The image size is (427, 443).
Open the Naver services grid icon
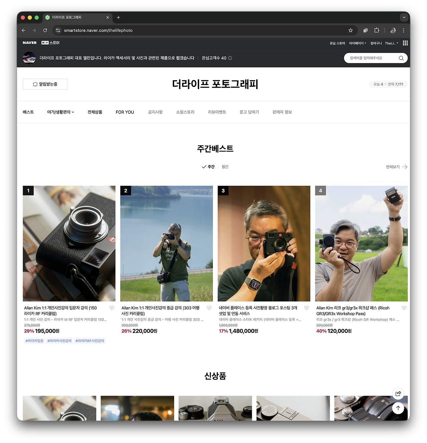[x=405, y=43]
